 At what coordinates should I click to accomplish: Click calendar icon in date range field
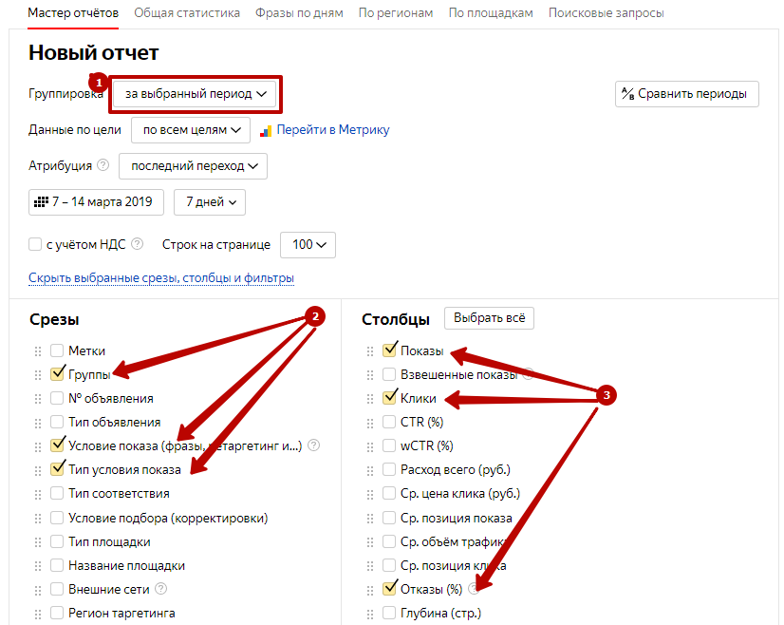point(41,202)
